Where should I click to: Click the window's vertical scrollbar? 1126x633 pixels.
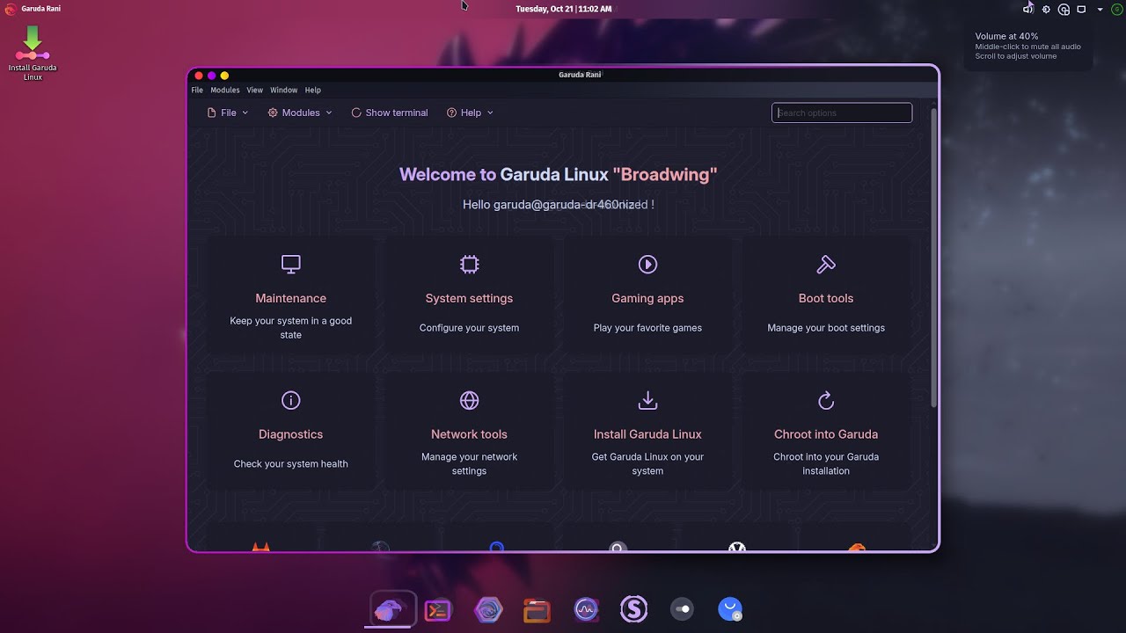click(x=934, y=257)
